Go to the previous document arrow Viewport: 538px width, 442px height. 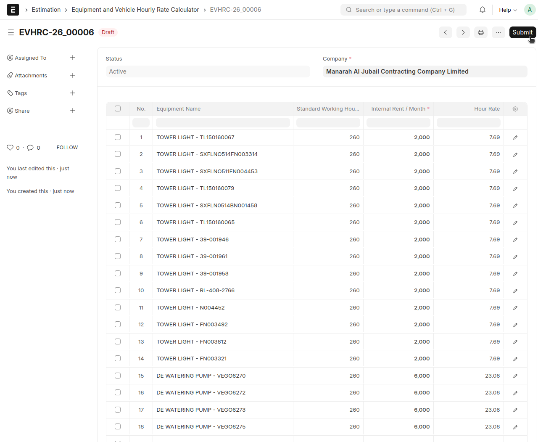[x=446, y=32]
